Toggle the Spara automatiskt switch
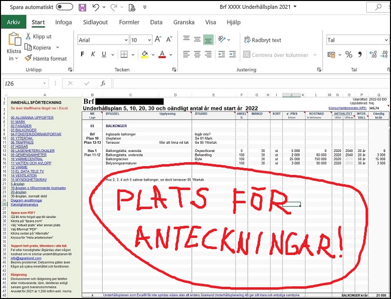The image size is (391, 299). pyautogui.click(x=65, y=7)
